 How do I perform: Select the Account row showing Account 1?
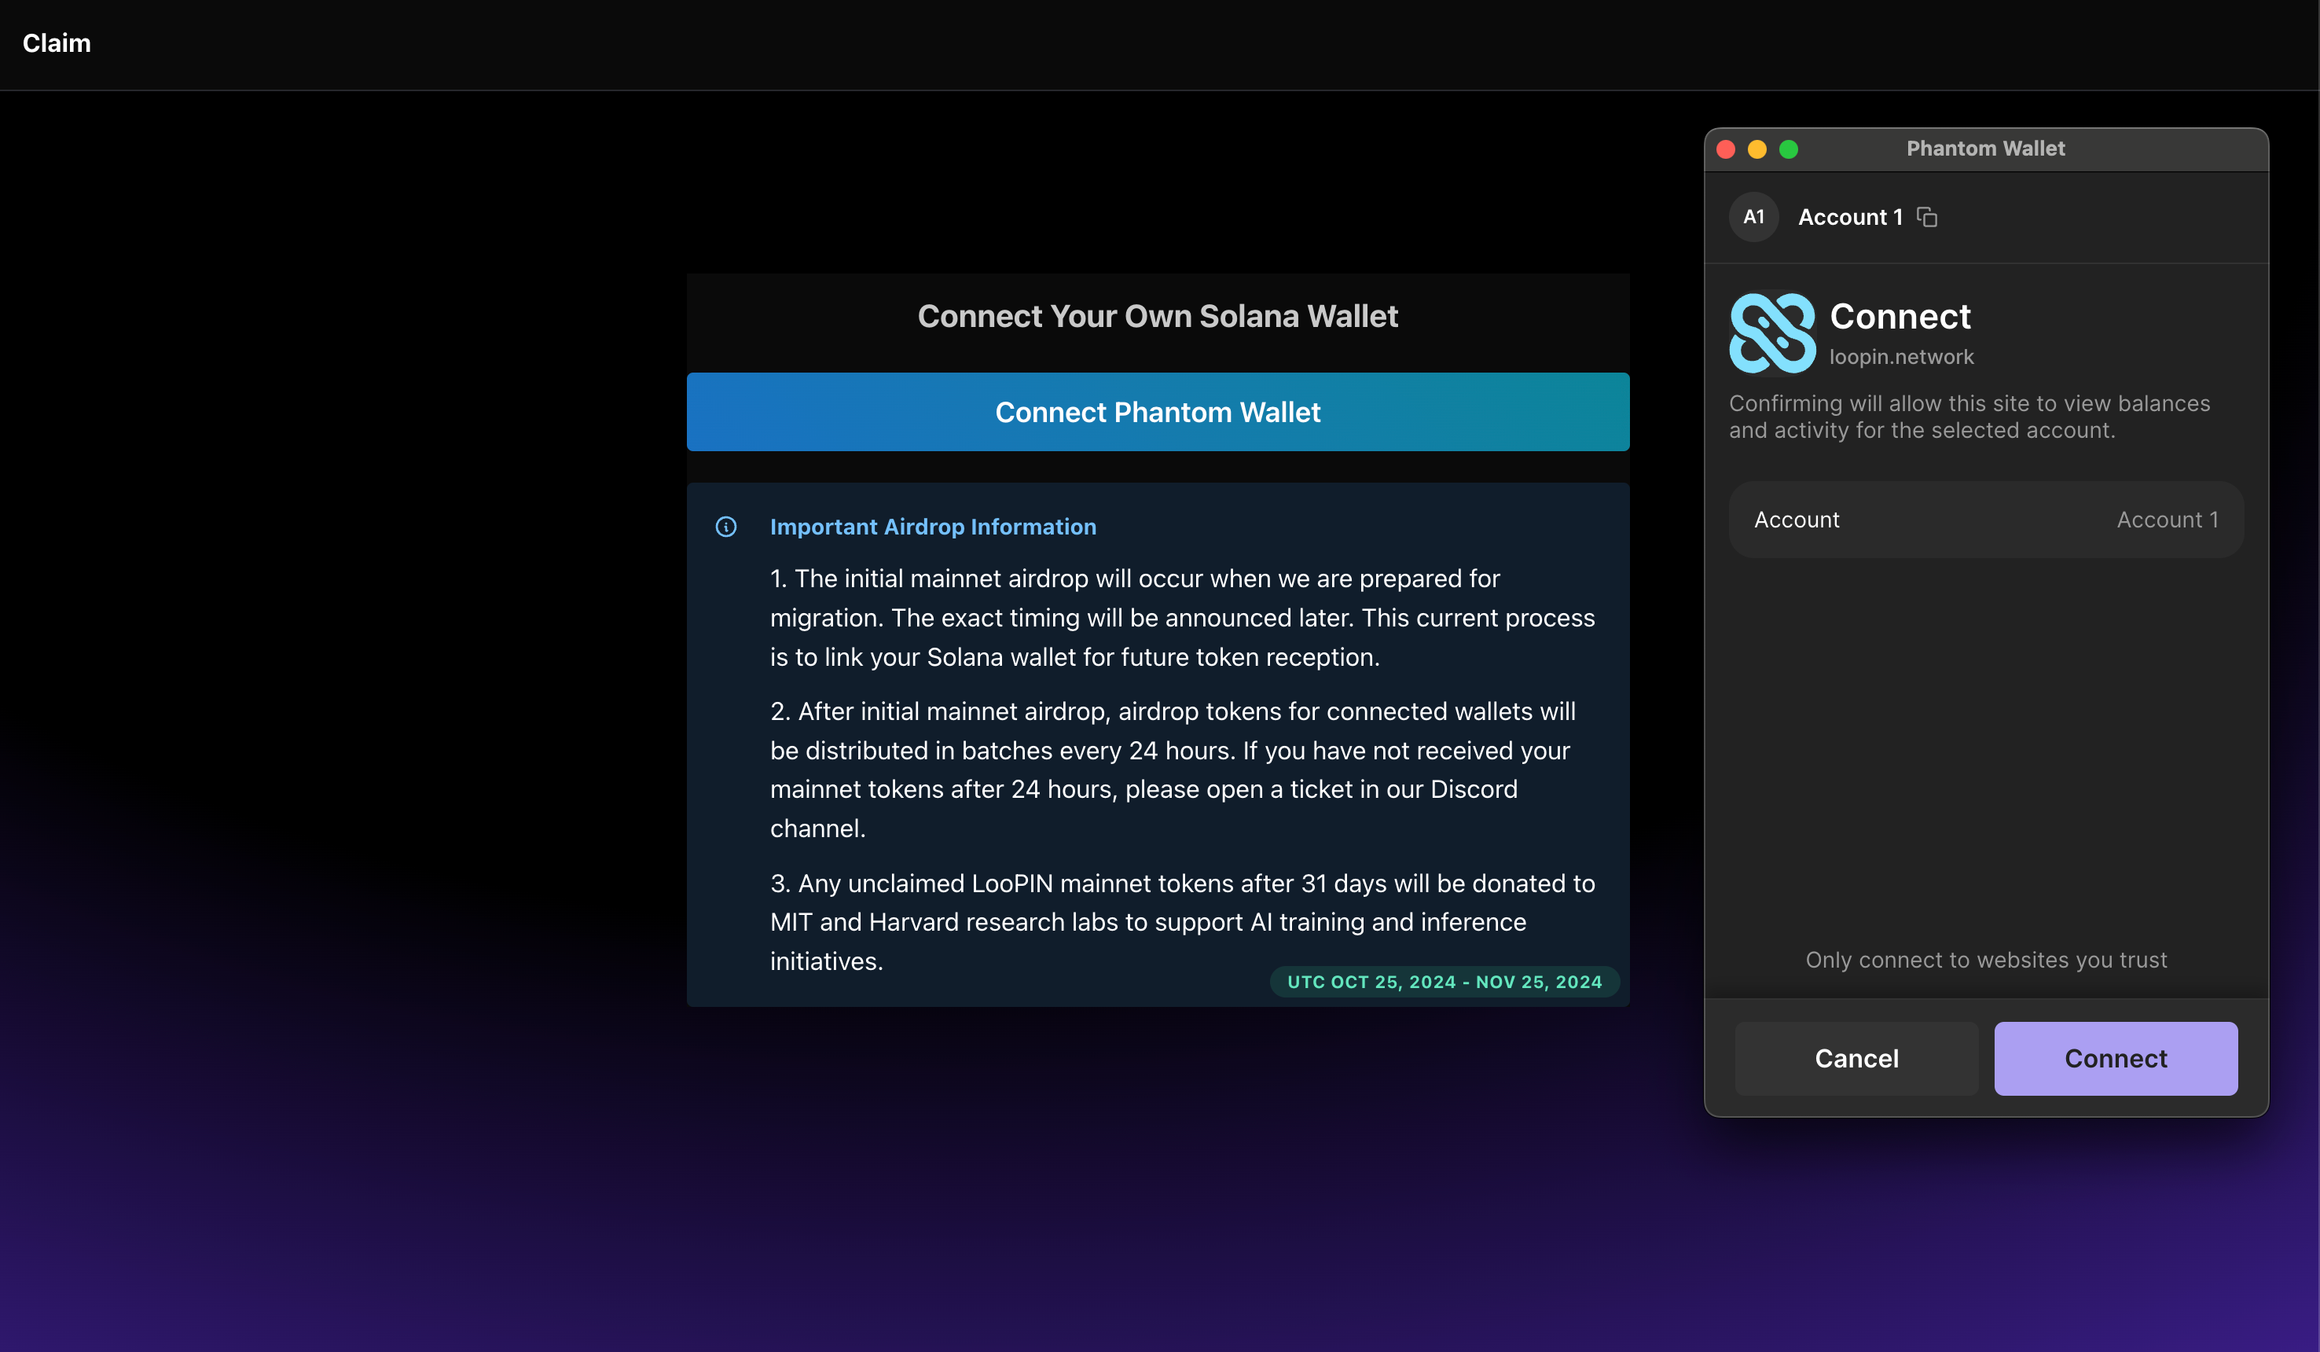(x=1986, y=520)
